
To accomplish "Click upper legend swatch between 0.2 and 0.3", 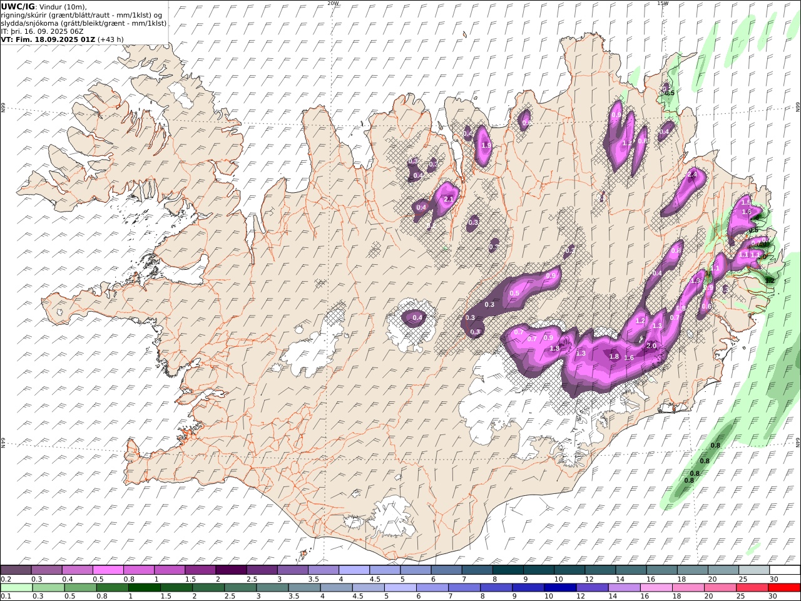I will pos(16,570).
